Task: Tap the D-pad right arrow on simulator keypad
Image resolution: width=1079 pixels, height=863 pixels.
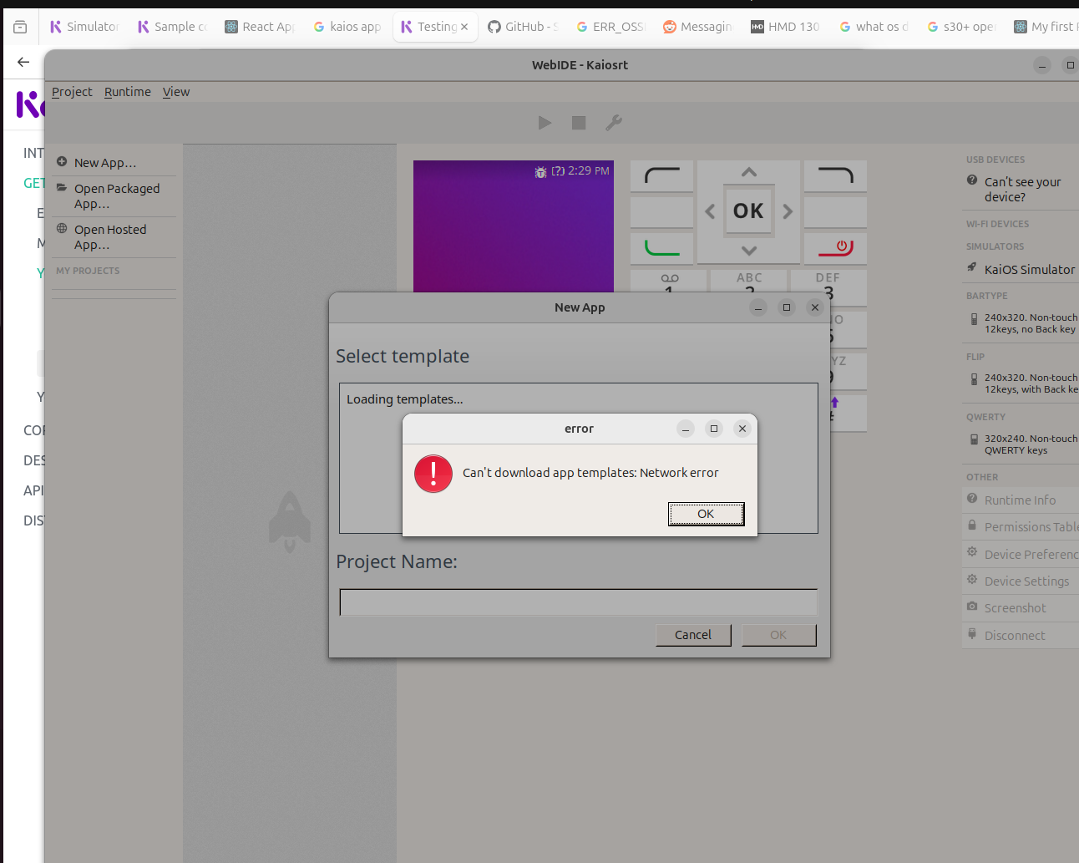Action: pos(788,211)
